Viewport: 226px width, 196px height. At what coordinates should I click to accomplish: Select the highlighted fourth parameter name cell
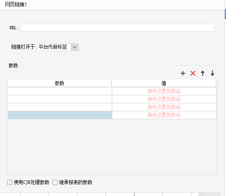tap(60, 115)
